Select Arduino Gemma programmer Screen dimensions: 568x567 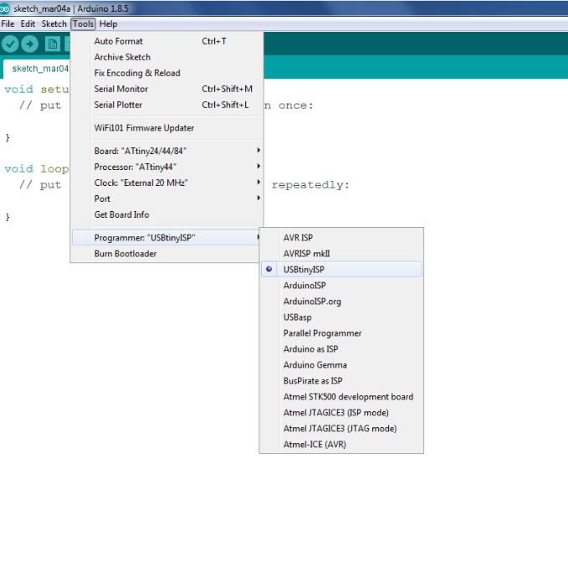click(x=341, y=365)
